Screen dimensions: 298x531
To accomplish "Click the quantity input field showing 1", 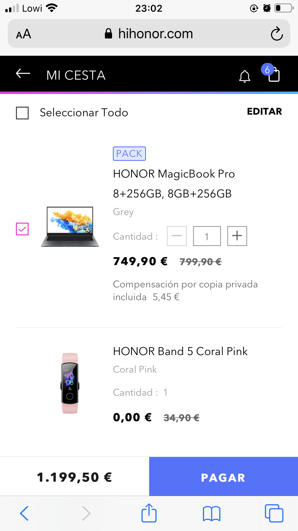I will click(x=207, y=236).
